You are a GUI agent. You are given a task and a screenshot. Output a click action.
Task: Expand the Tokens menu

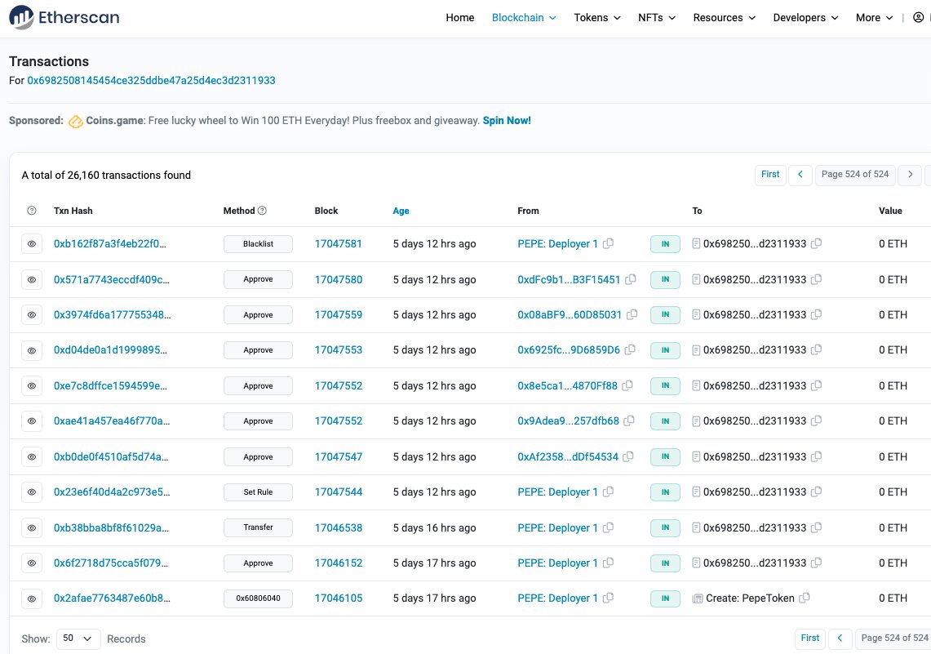coord(597,18)
